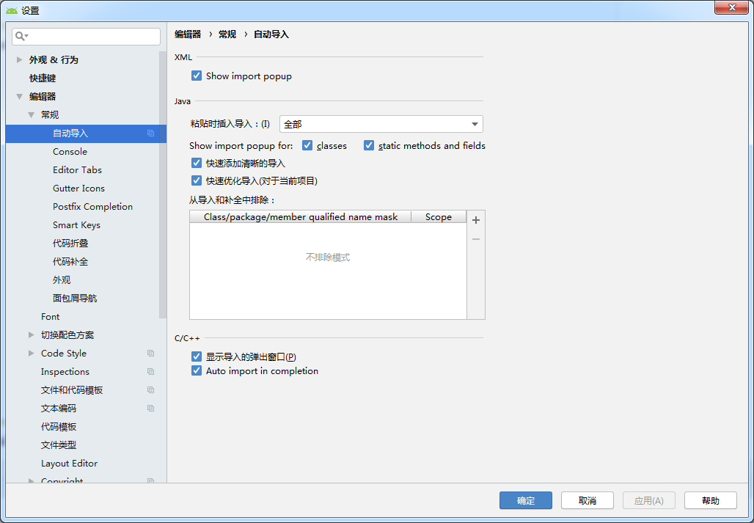Click the copy icon beside Code Style
The height and width of the screenshot is (523, 754).
(x=150, y=354)
